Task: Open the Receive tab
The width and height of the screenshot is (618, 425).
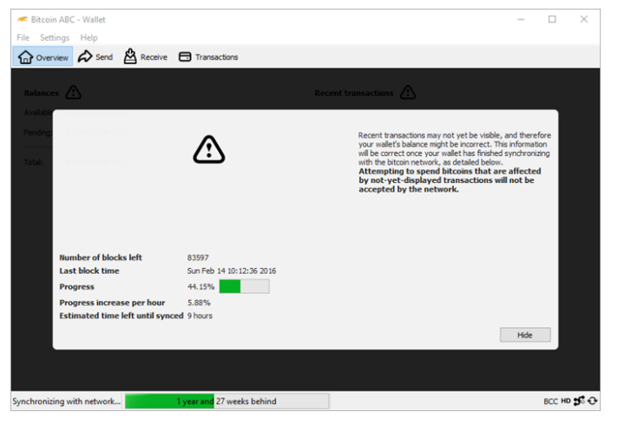Action: click(146, 57)
